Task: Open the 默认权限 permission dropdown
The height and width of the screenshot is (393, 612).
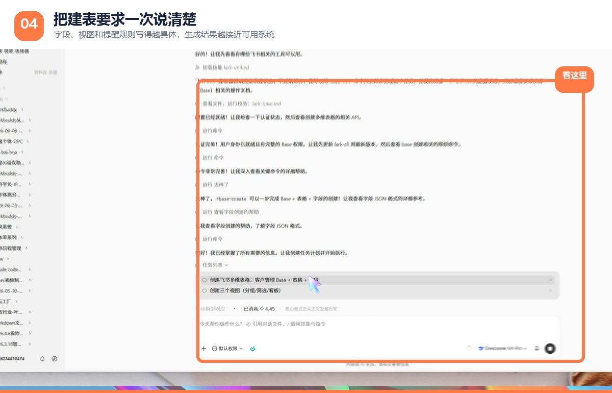Action: tap(227, 349)
